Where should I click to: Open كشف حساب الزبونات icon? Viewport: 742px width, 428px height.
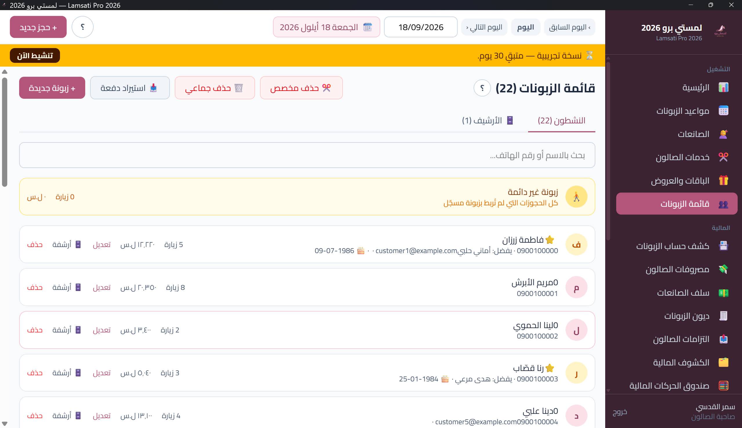[723, 246]
